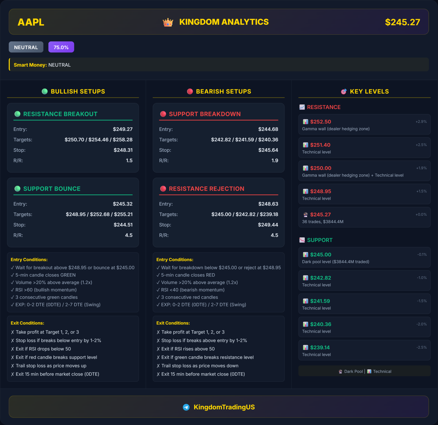
Task: Select the $245.00 Dark pool level card
Action: 364,257
